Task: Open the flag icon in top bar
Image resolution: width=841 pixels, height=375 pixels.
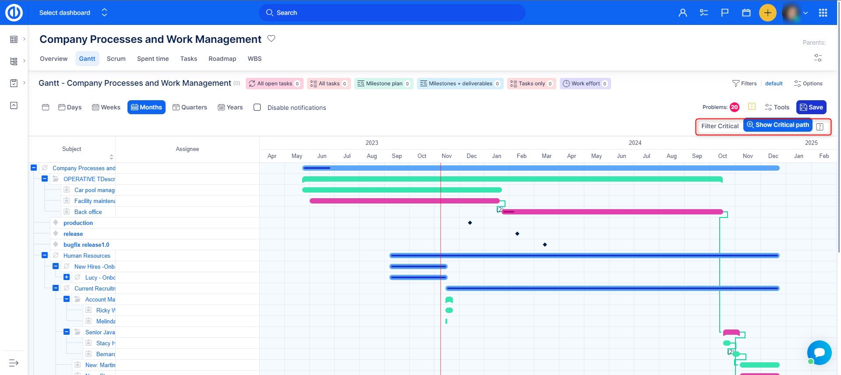Action: [x=725, y=13]
